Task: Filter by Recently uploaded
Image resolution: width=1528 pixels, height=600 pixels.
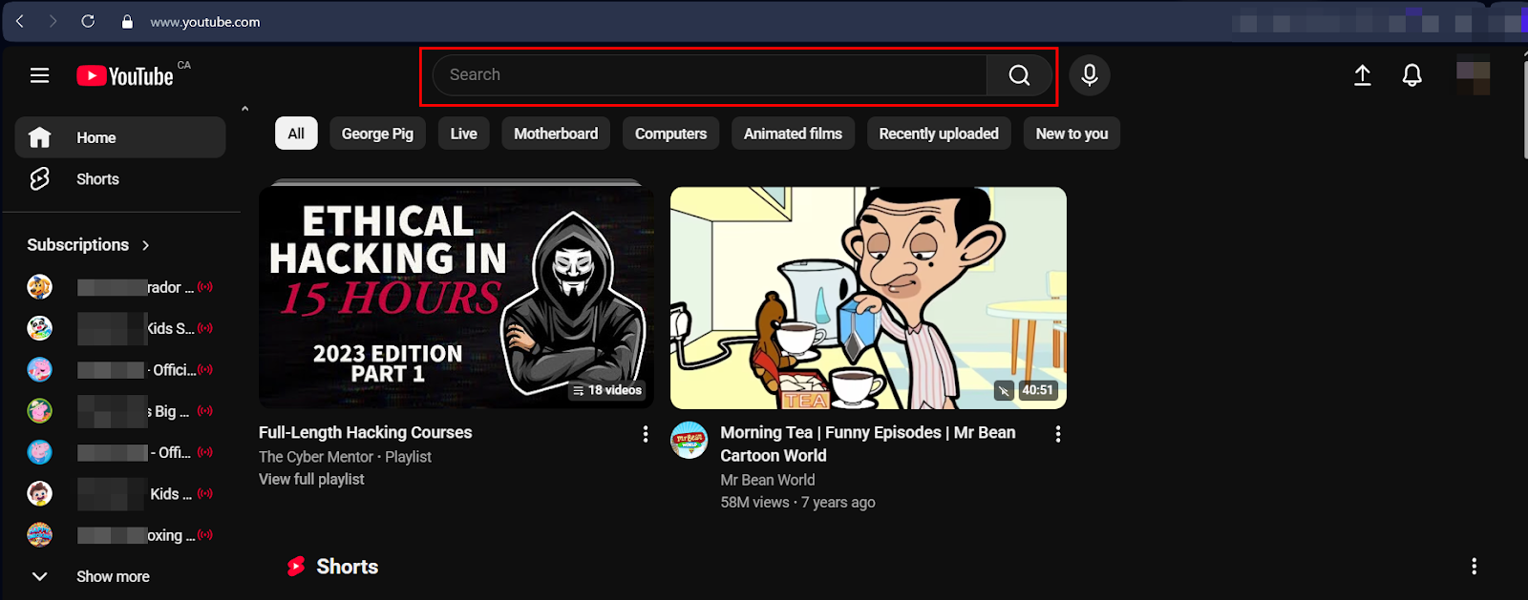Action: 939,134
